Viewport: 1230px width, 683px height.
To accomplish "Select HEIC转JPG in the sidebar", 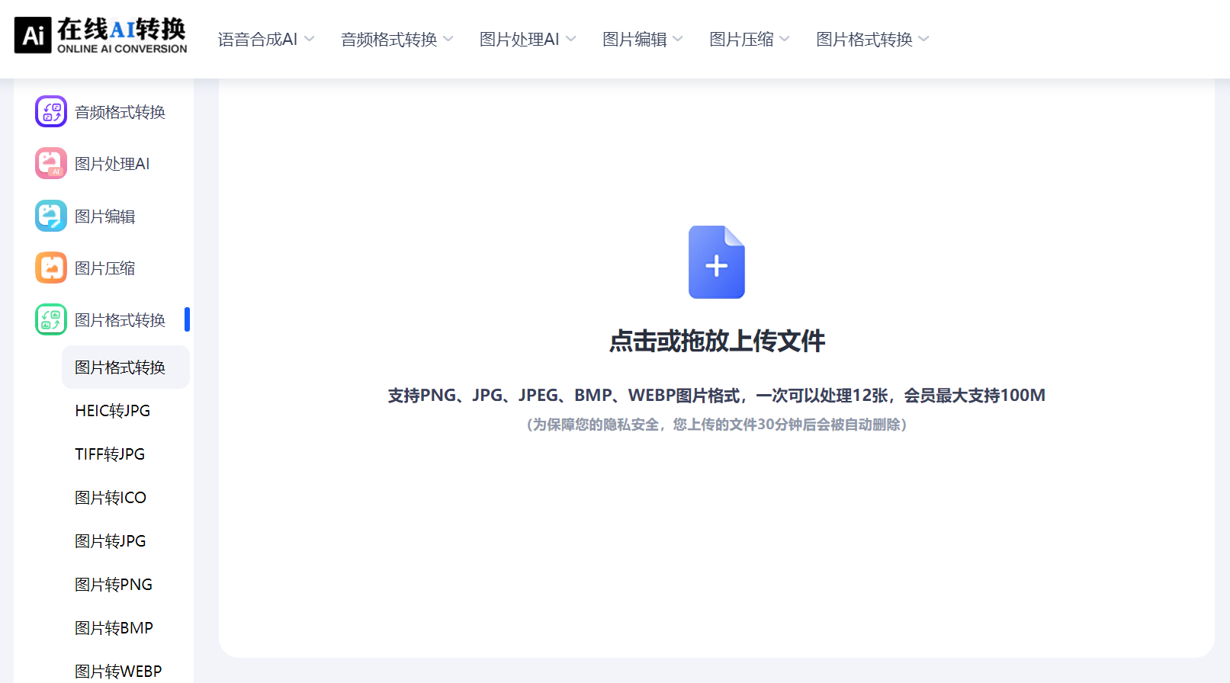I will [x=113, y=411].
